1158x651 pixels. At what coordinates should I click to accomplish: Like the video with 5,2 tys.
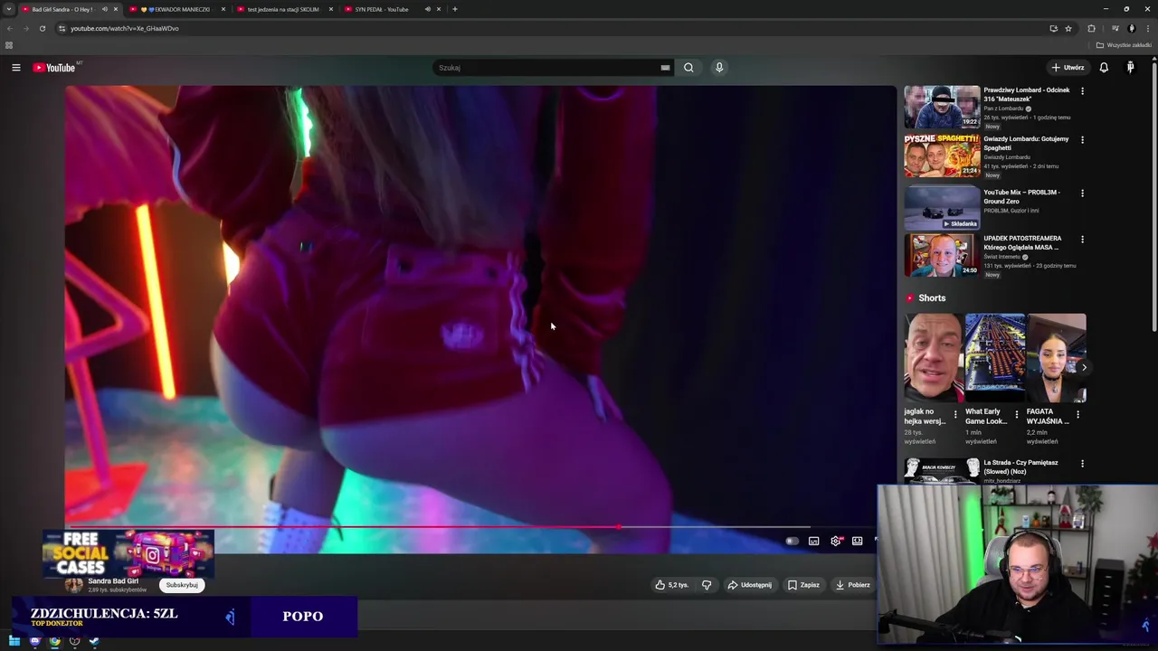[x=671, y=585]
